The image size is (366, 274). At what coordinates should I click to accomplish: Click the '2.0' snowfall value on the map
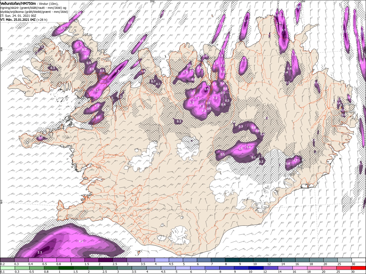(223, 66)
